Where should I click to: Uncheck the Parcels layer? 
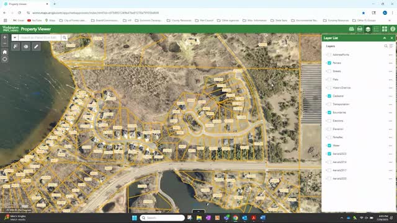pyautogui.click(x=329, y=63)
